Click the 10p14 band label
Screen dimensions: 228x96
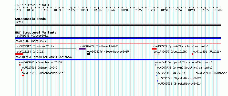[x=19, y=22]
